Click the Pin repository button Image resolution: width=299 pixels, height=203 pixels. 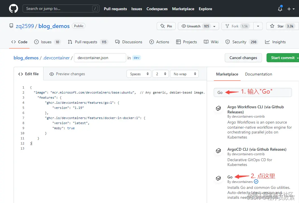point(166,26)
